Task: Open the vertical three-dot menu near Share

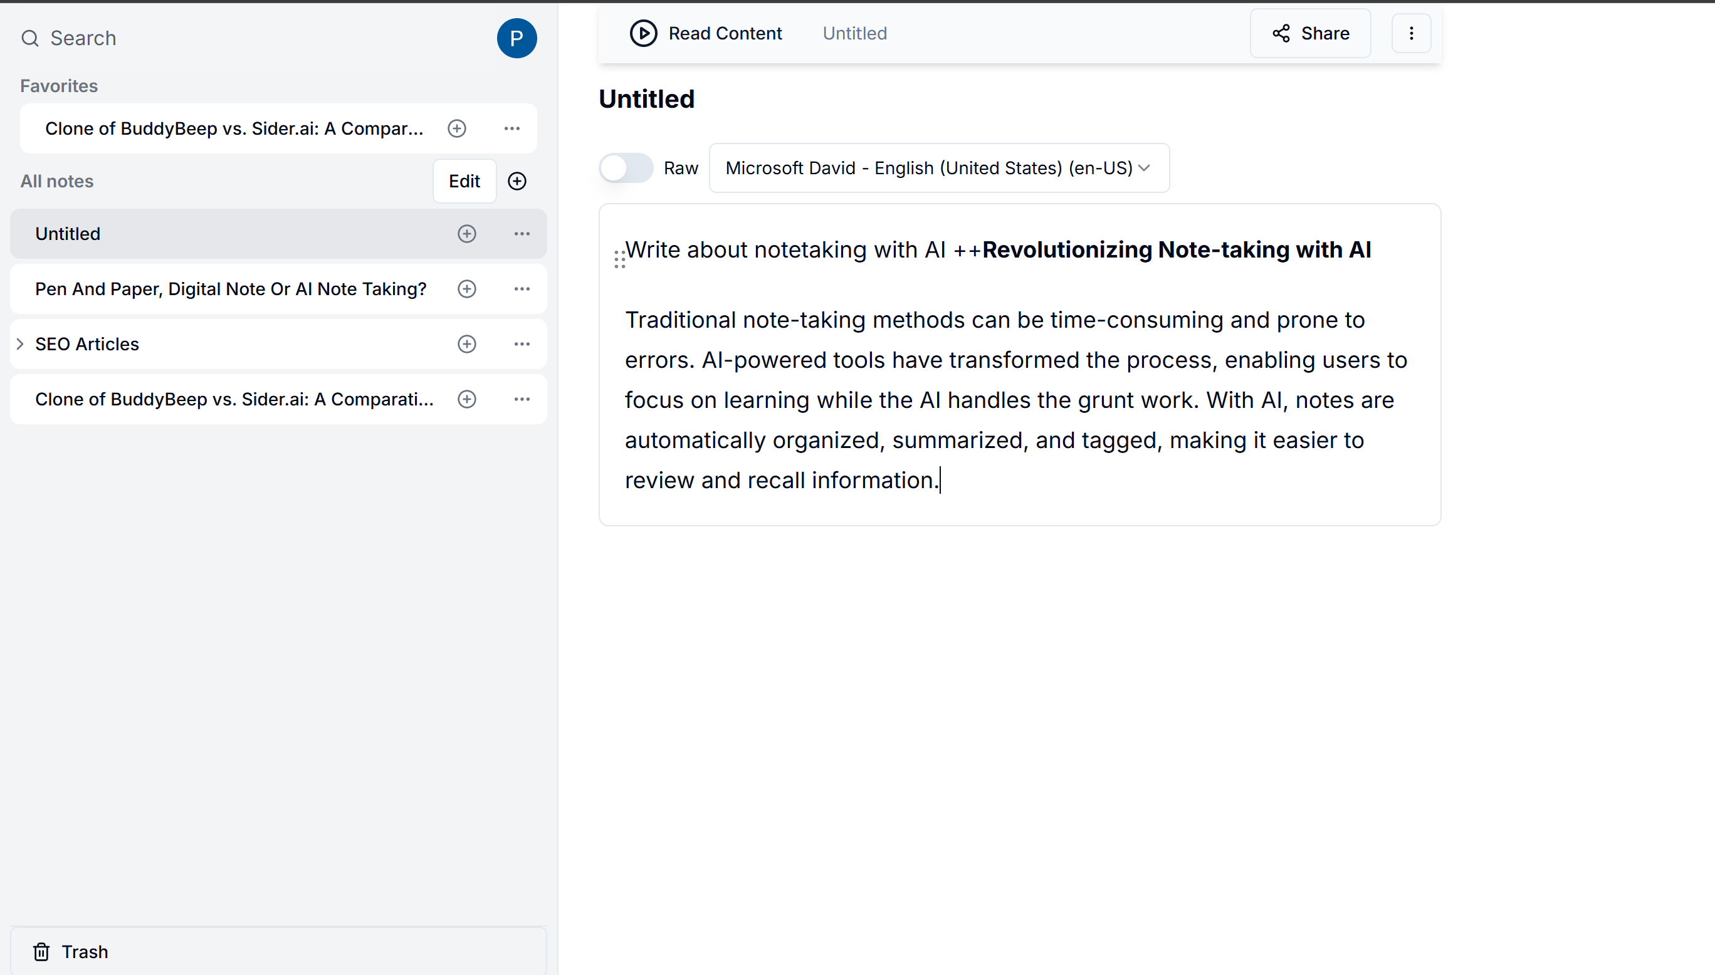Action: (x=1411, y=33)
